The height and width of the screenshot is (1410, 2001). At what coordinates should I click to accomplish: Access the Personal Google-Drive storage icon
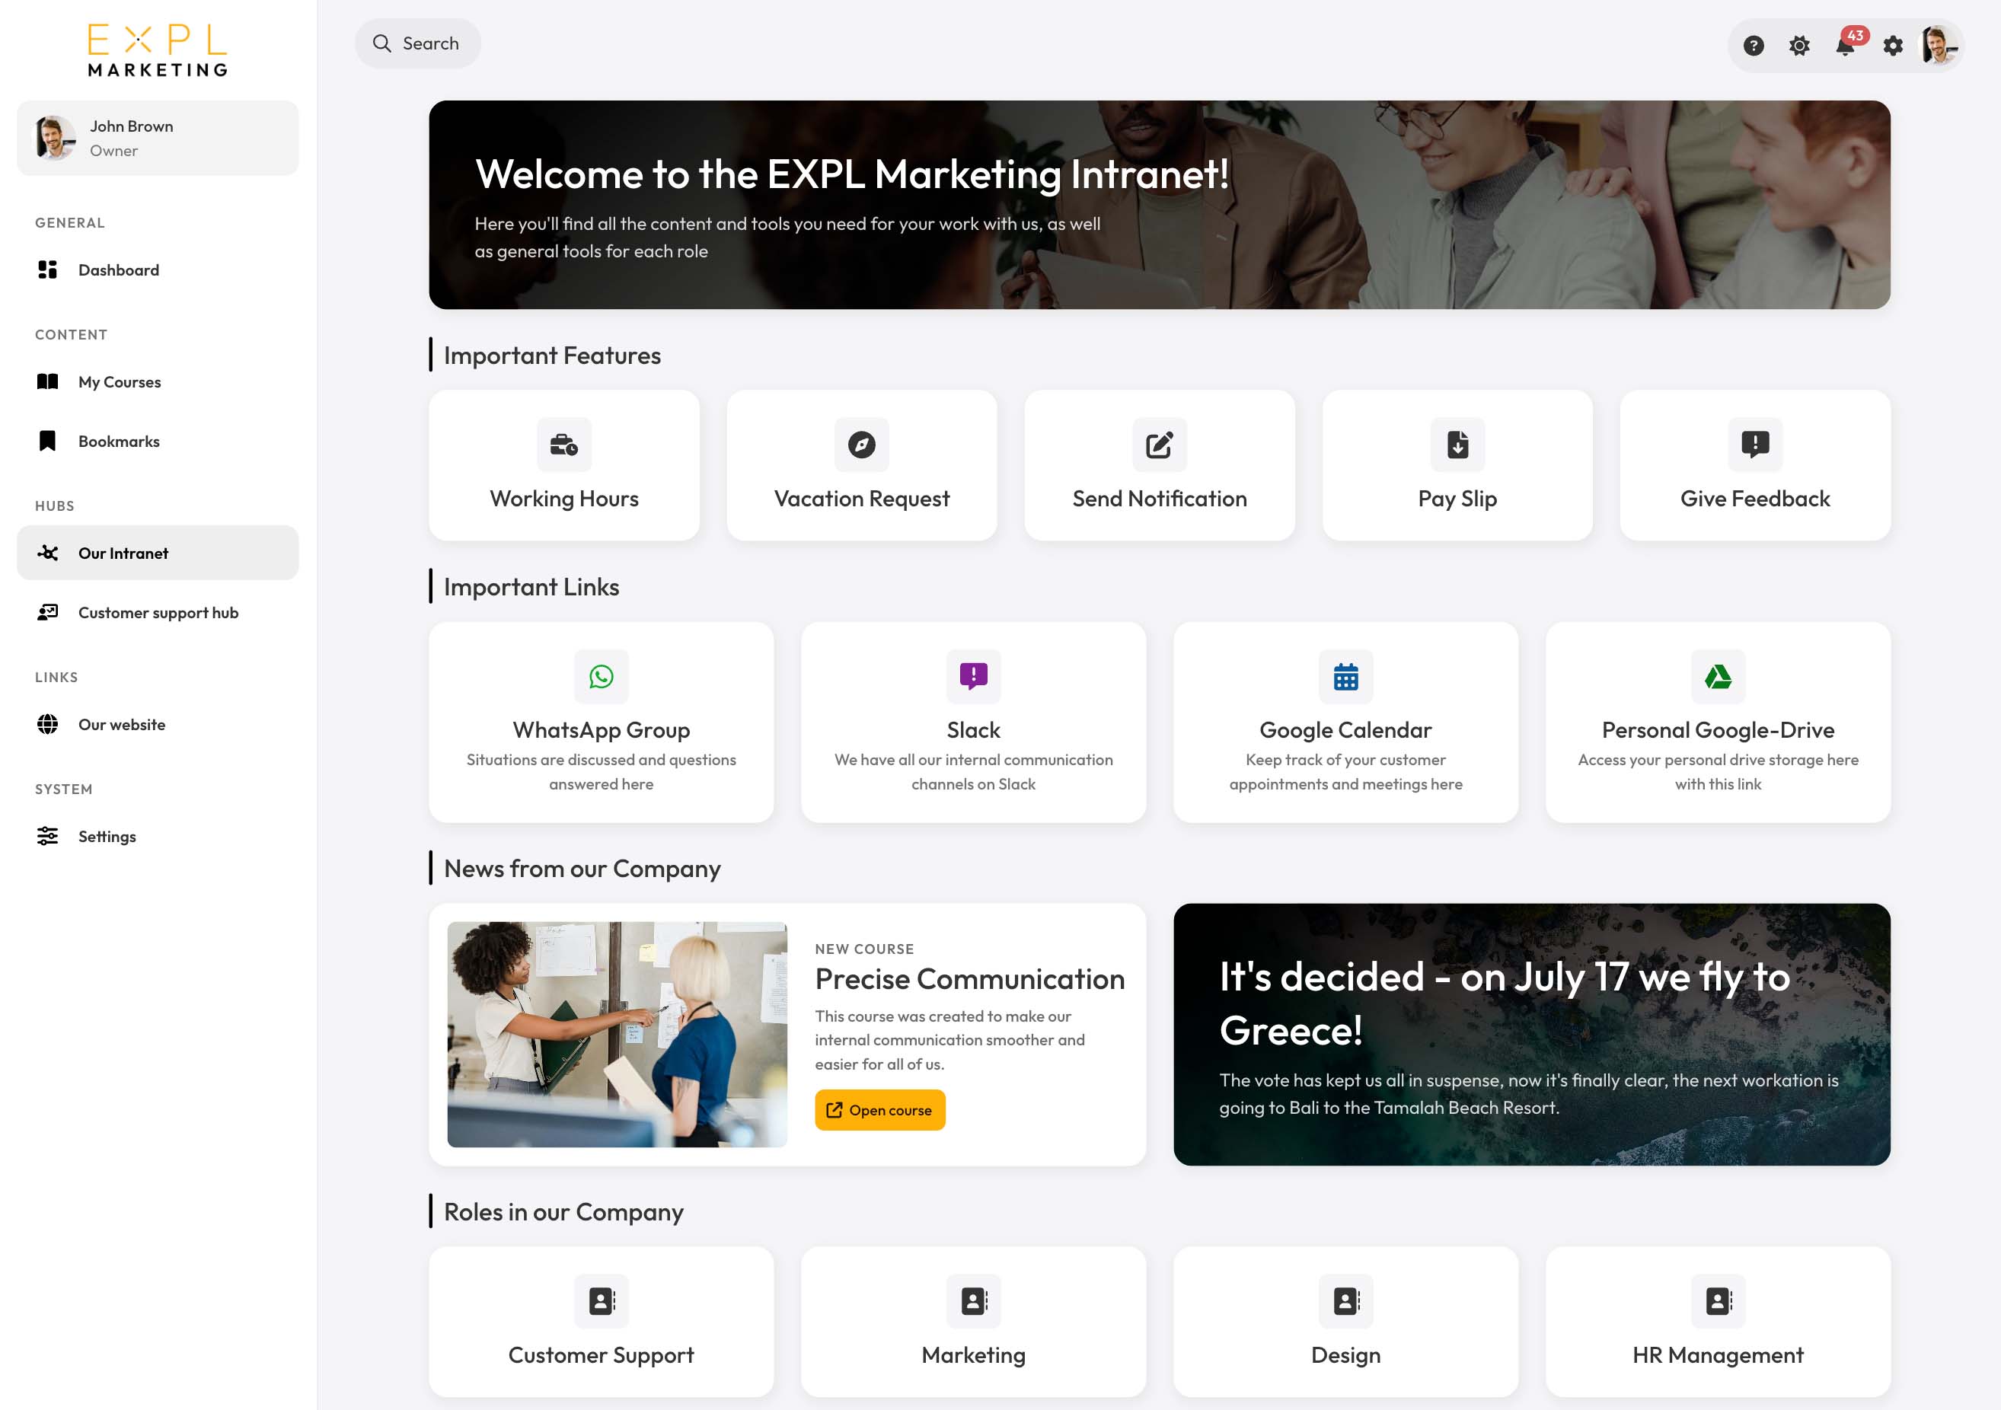pyautogui.click(x=1717, y=676)
